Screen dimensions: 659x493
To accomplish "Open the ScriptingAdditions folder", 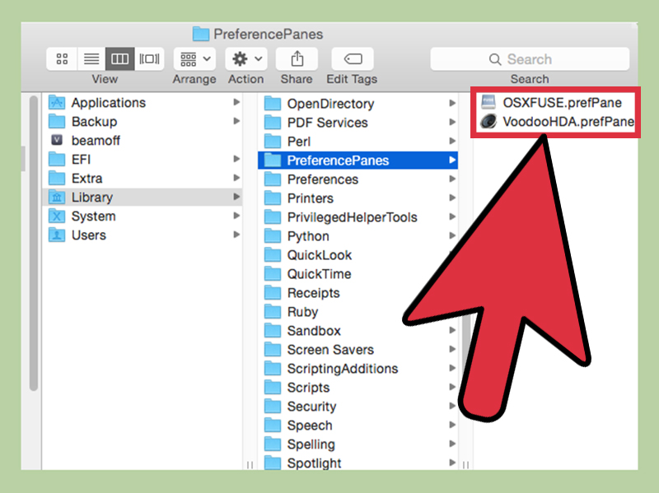I will pyautogui.click(x=358, y=368).
